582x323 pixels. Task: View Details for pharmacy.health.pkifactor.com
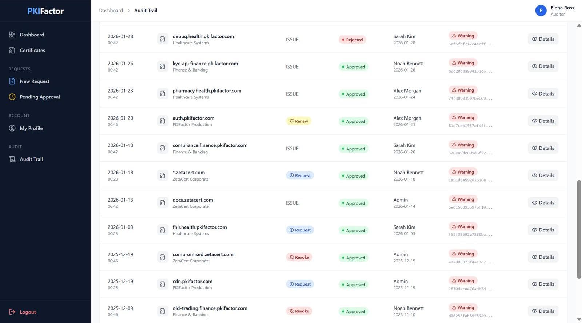(543, 93)
